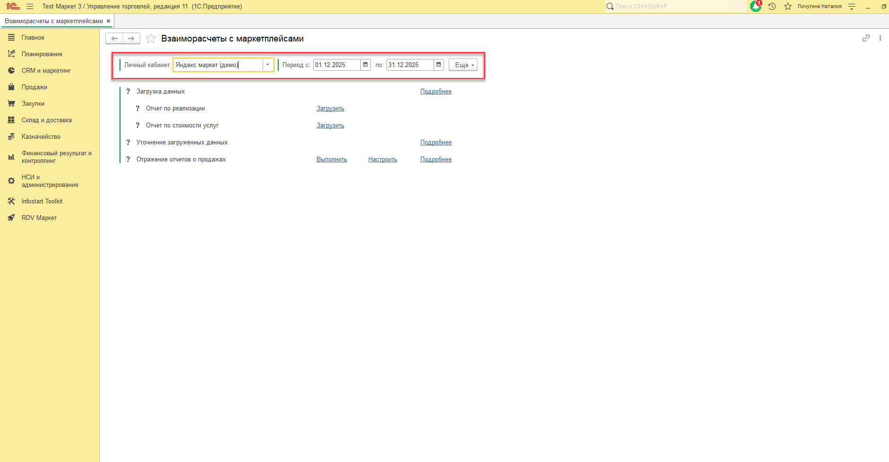Viewport: 889px width, 462px height.
Task: Open calendar for period start date
Action: coord(365,65)
